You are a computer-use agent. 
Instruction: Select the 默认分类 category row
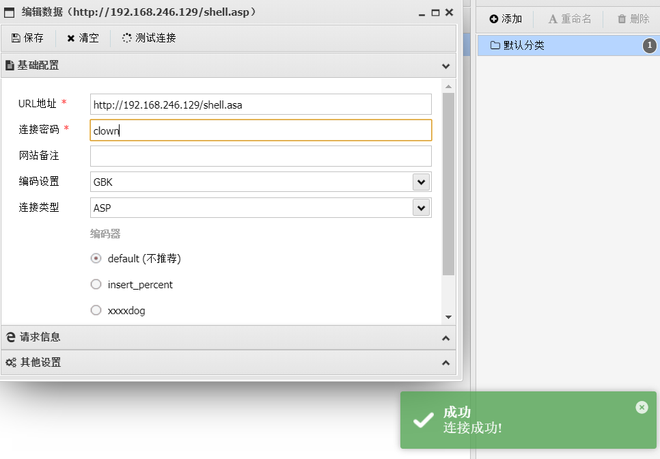coord(568,45)
